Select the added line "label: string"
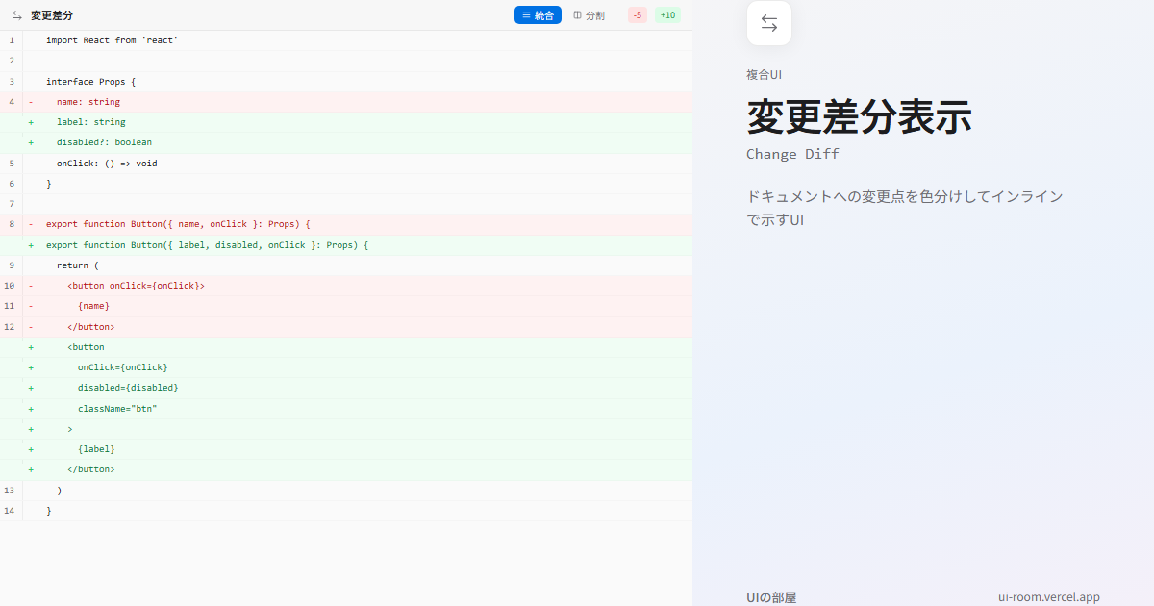This screenshot has height=606, width=1154. [346, 122]
